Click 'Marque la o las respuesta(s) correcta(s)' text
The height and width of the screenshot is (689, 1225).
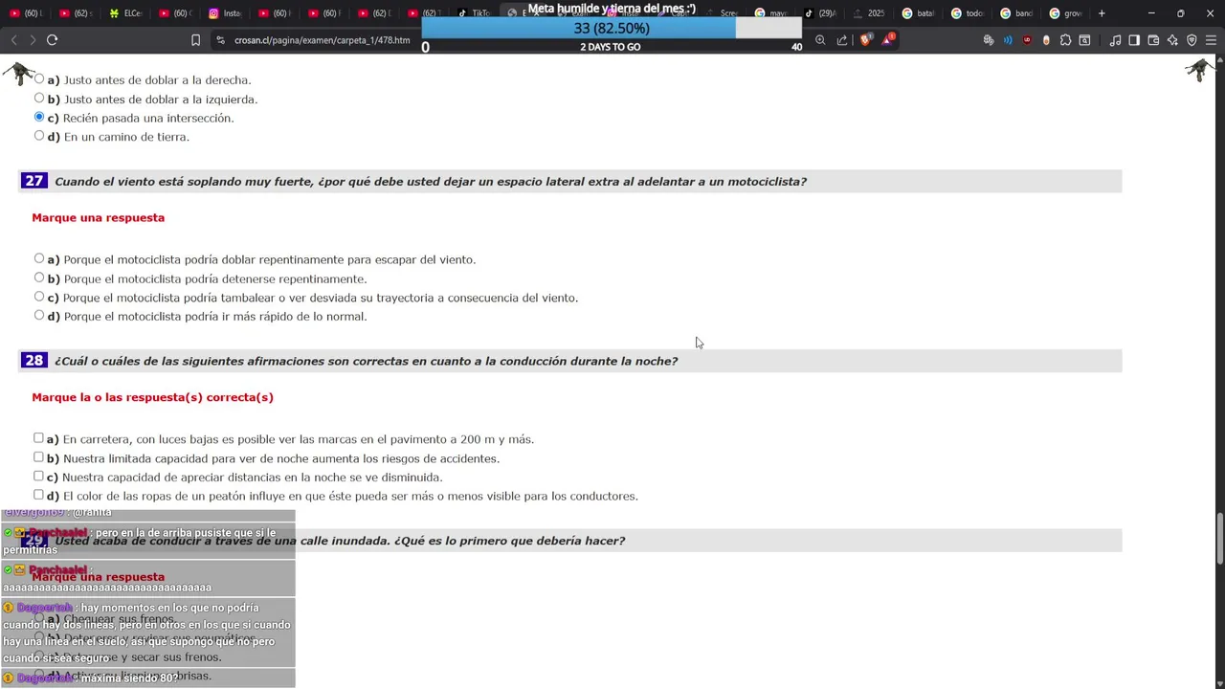(x=152, y=397)
